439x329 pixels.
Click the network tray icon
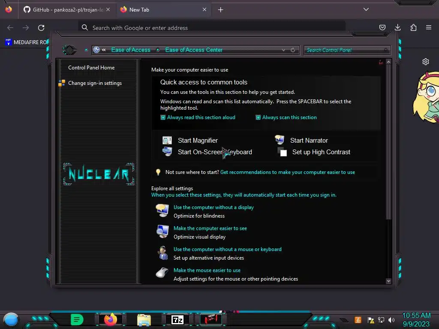(x=381, y=320)
